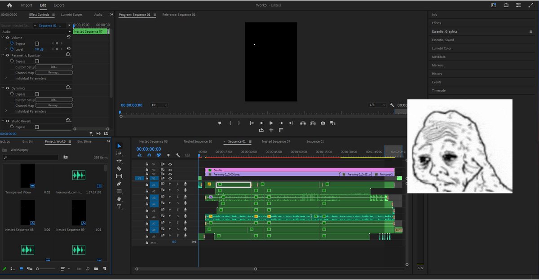The height and width of the screenshot is (280, 539).
Task: Open Bin: Slime tab
Action: pos(84,141)
